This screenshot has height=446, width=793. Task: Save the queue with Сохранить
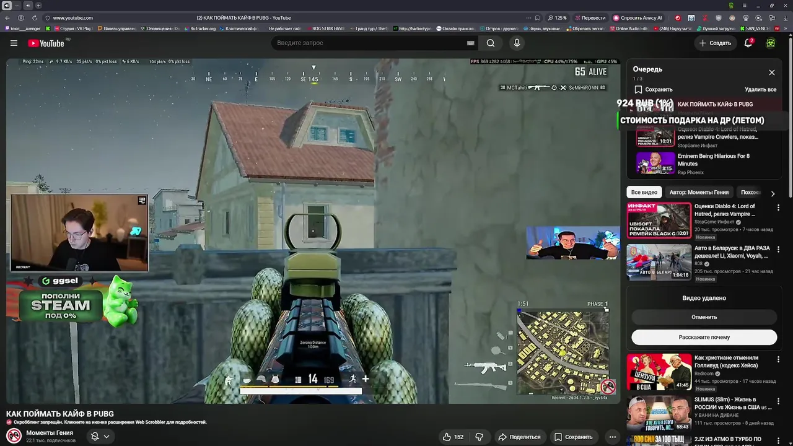[x=653, y=89]
